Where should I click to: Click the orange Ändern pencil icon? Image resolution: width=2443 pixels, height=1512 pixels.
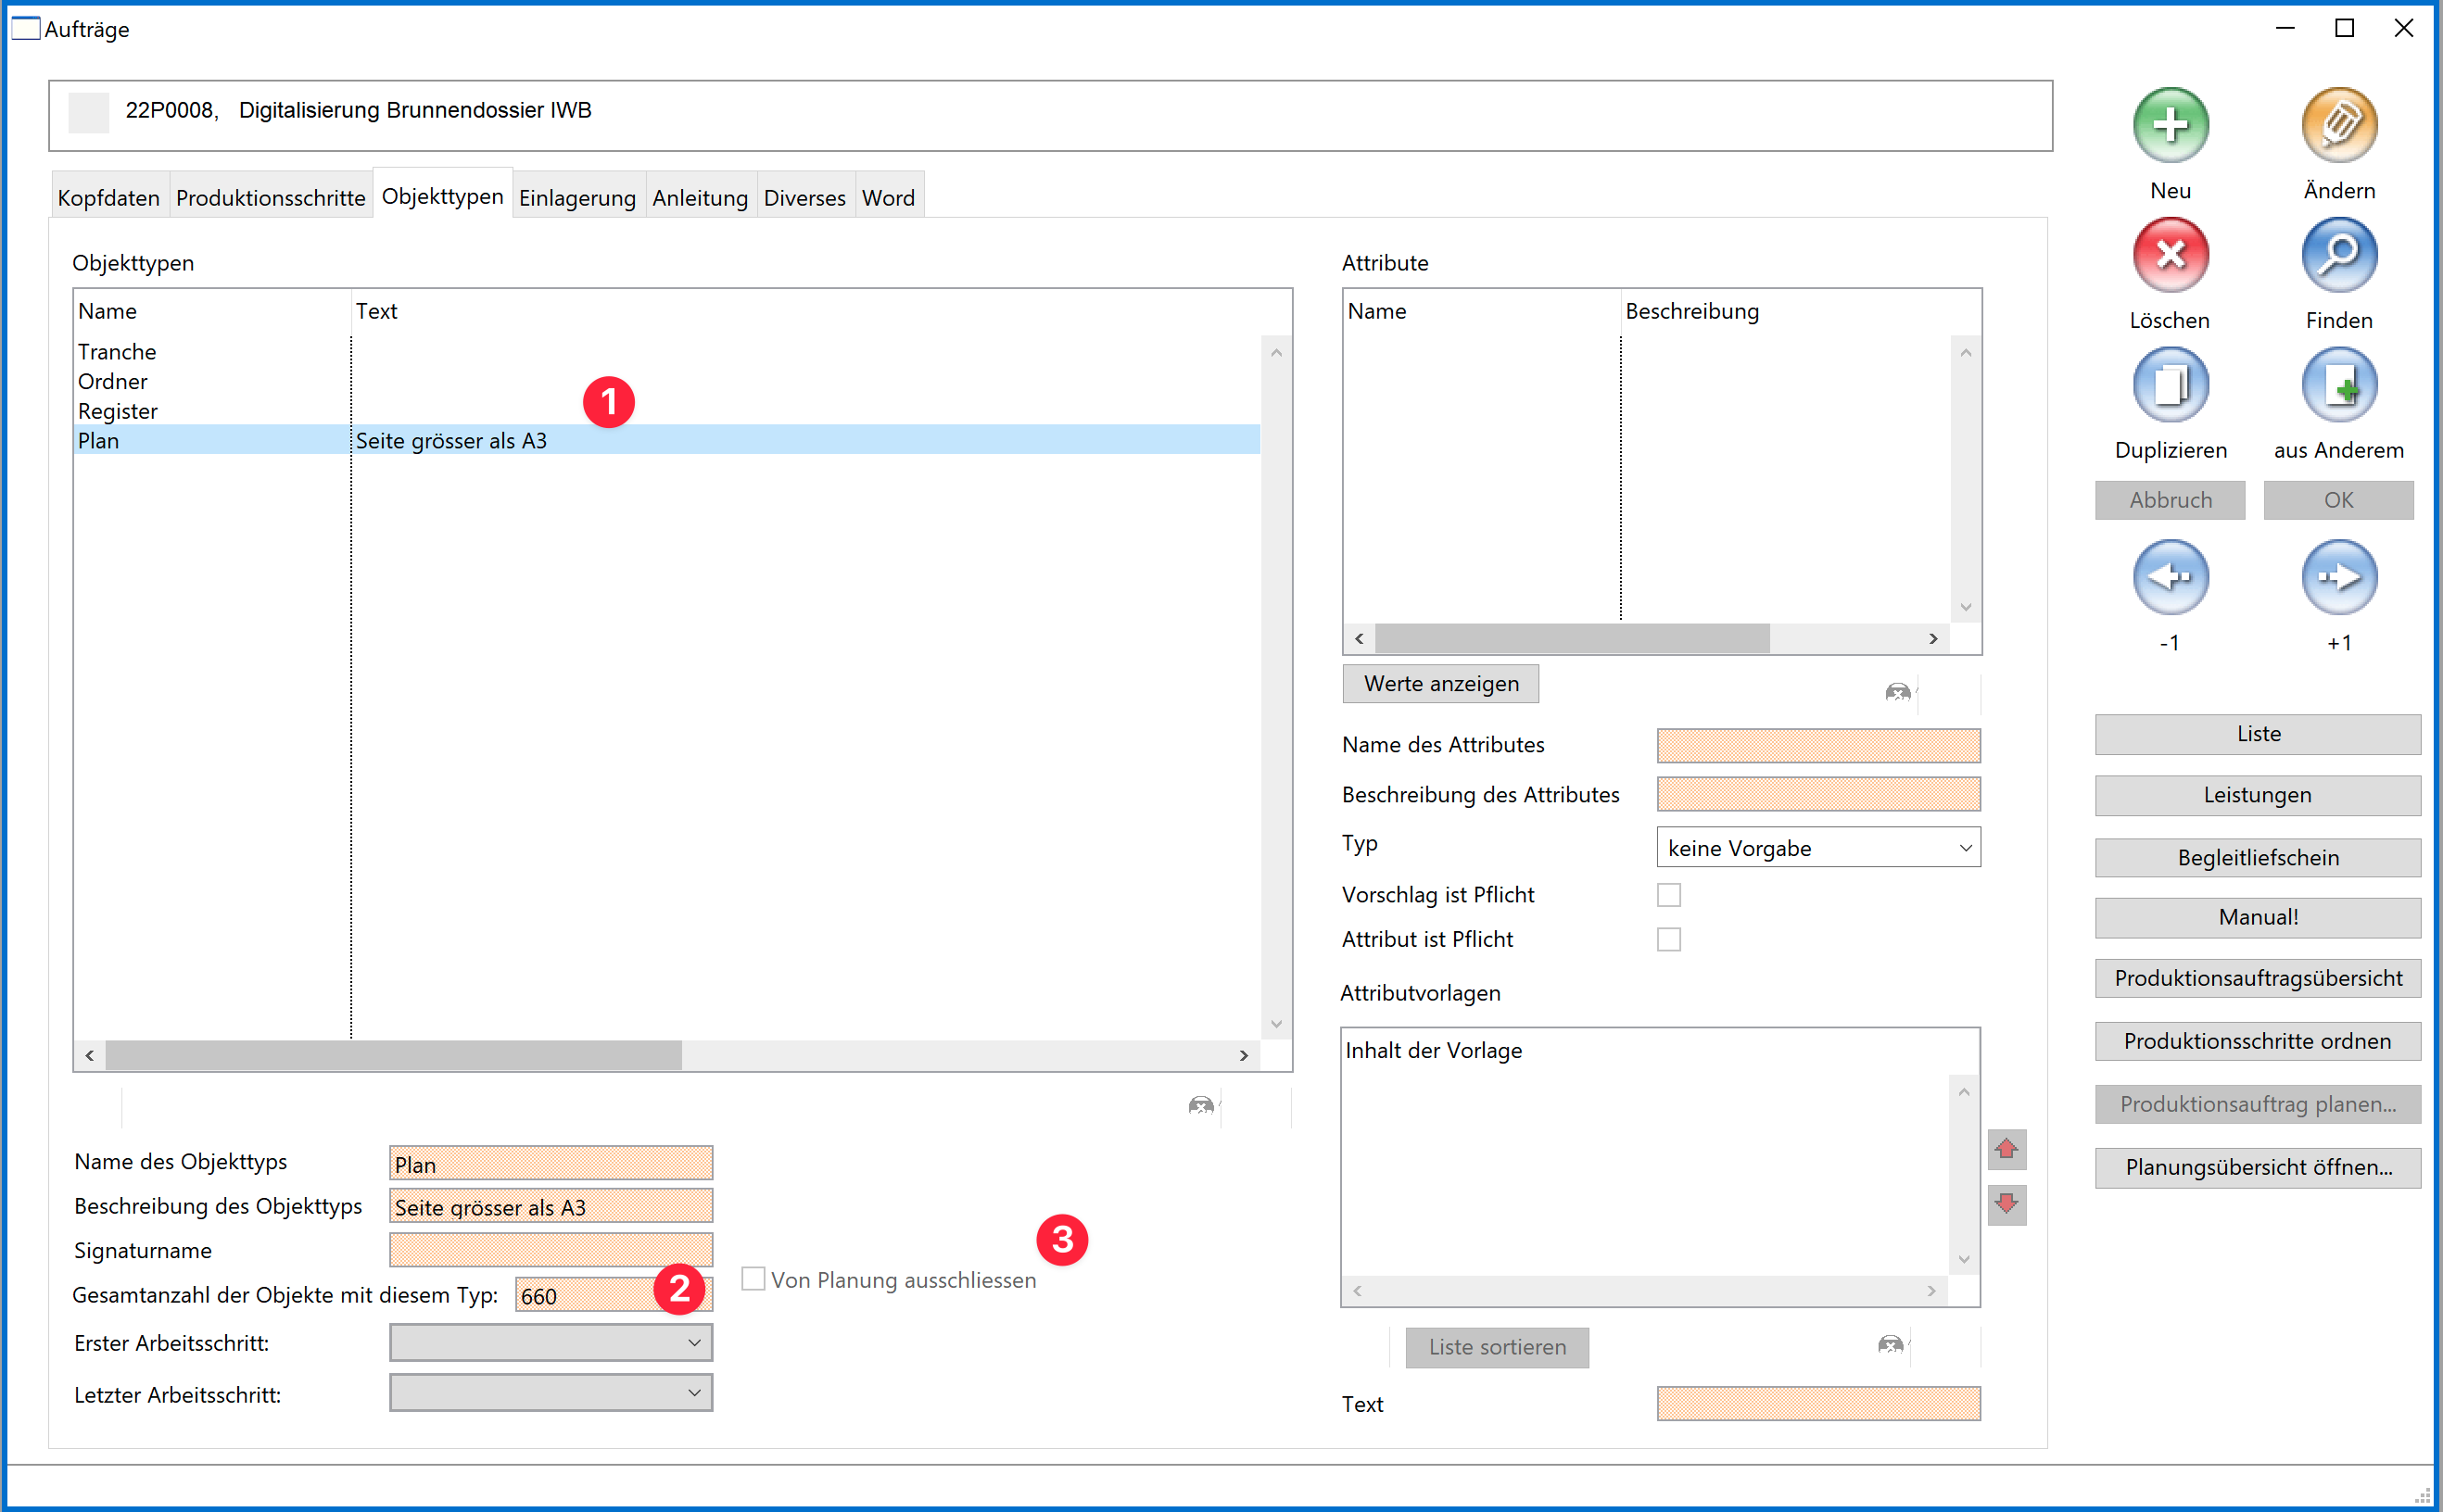tap(2338, 125)
